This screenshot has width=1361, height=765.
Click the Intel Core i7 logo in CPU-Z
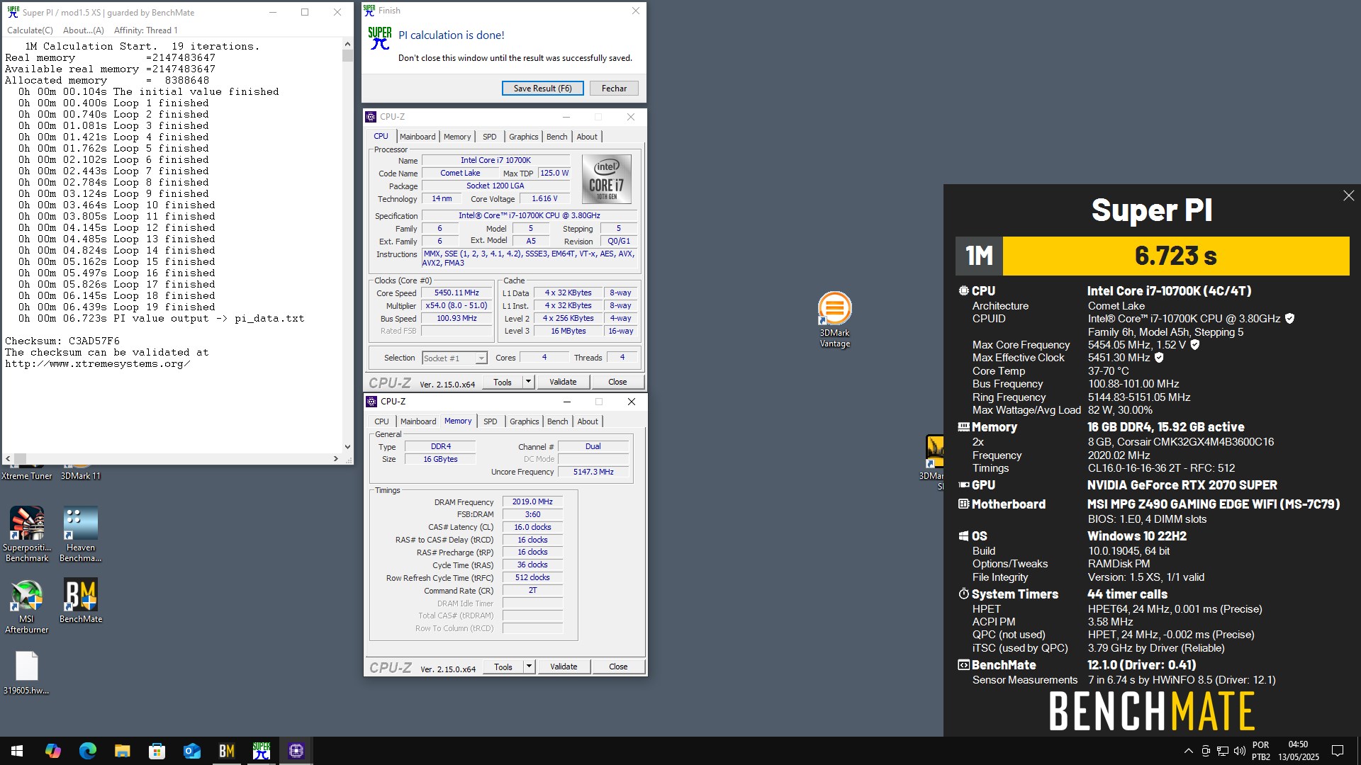click(606, 179)
